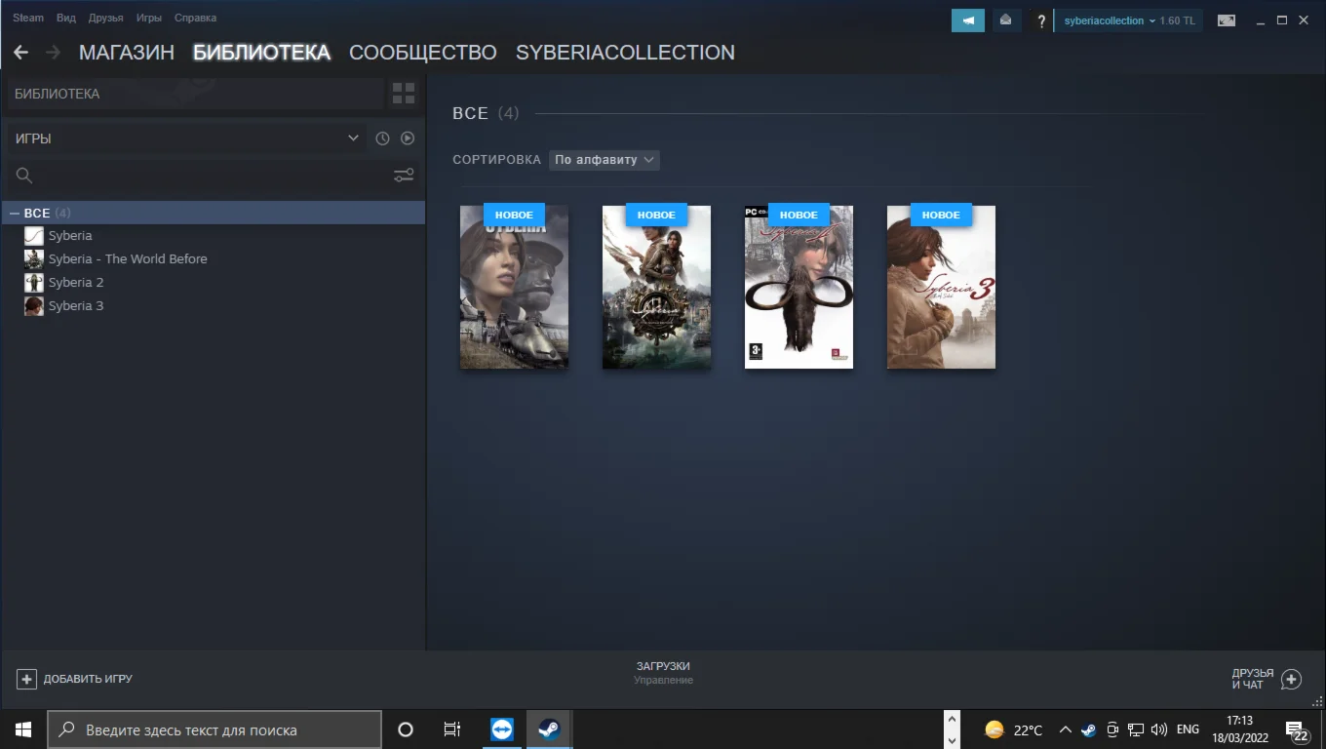Open Friends and Chat panel

click(x=1291, y=679)
